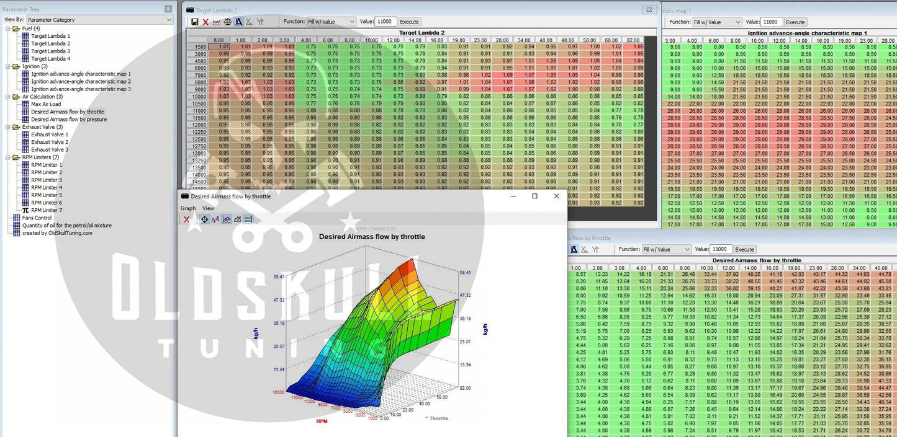Open the Graph menu

click(188, 208)
